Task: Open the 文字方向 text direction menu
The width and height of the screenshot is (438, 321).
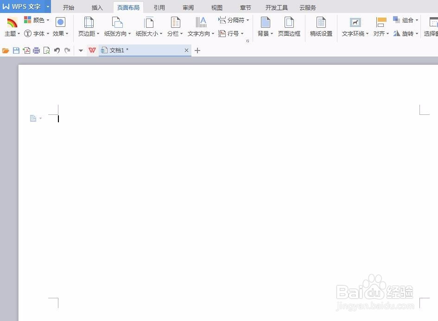Action: pyautogui.click(x=201, y=27)
